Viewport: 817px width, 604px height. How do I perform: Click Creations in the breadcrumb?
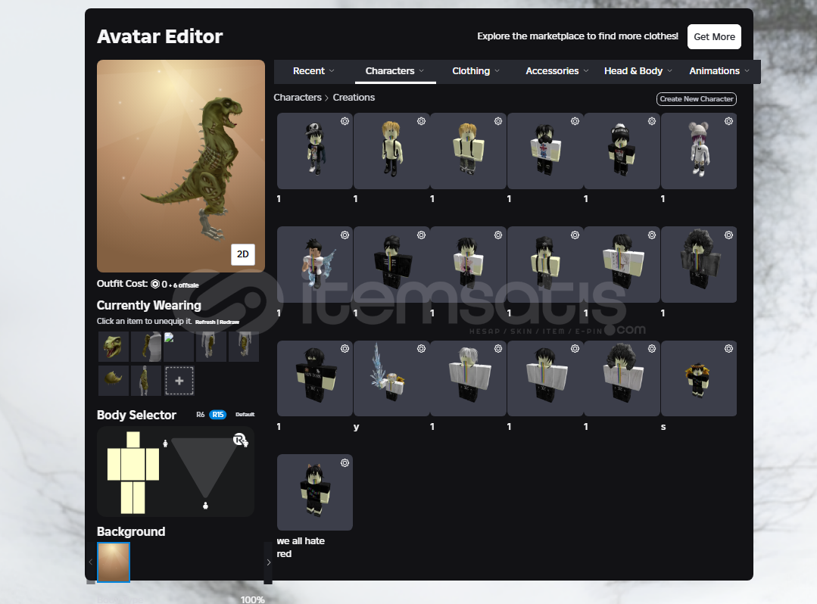(354, 98)
